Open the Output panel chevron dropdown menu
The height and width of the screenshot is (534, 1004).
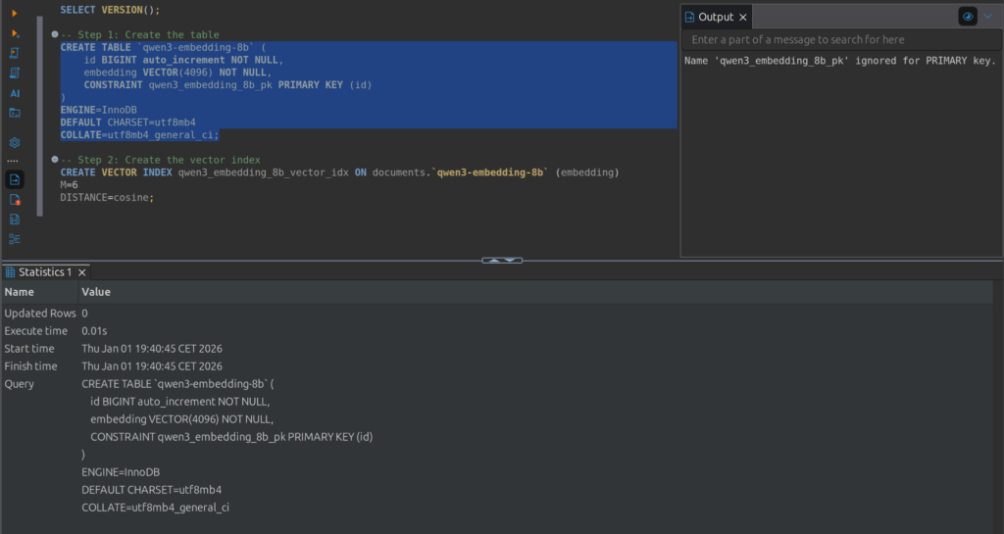click(987, 17)
